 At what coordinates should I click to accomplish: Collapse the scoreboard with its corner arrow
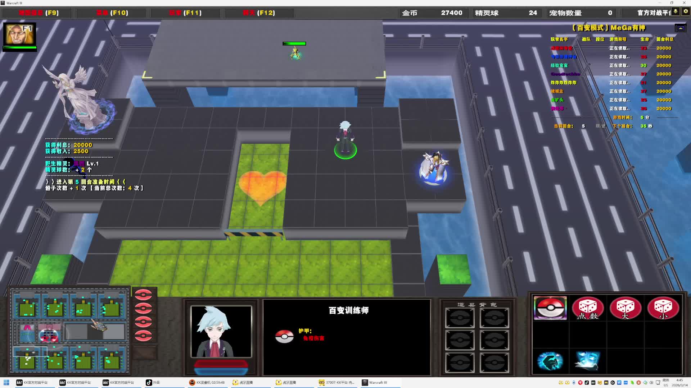[680, 28]
